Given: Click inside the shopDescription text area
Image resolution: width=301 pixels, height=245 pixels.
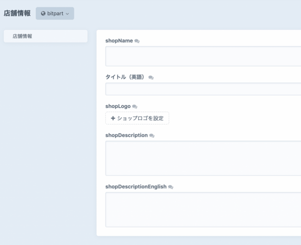Looking at the screenshot, I should (203, 158).
